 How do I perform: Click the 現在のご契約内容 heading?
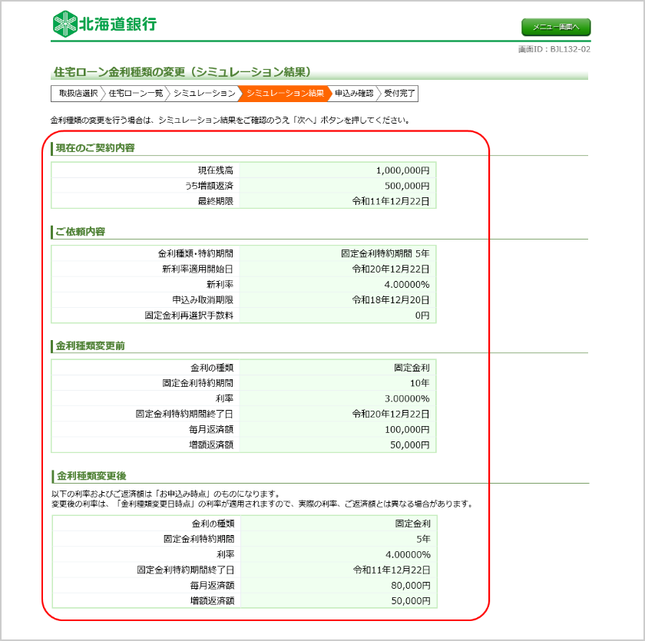pos(95,148)
